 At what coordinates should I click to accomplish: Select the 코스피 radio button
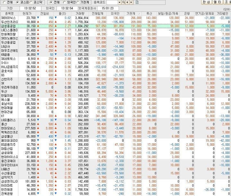pos(17,2)
